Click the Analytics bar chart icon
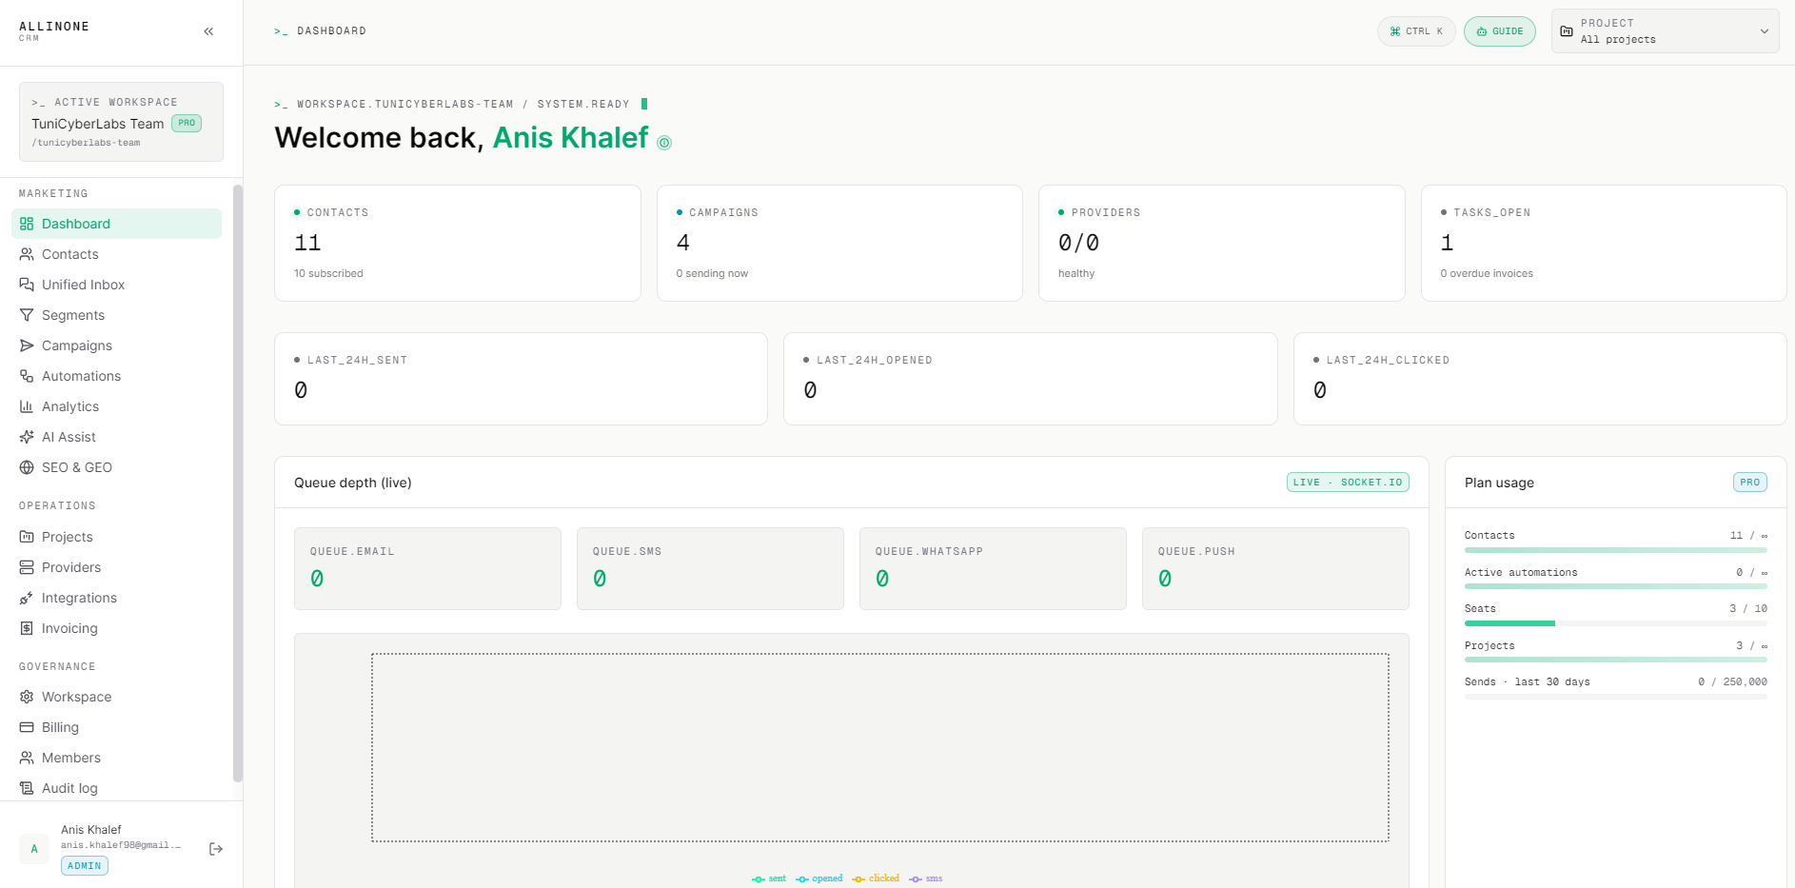This screenshot has height=888, width=1795. click(27, 406)
